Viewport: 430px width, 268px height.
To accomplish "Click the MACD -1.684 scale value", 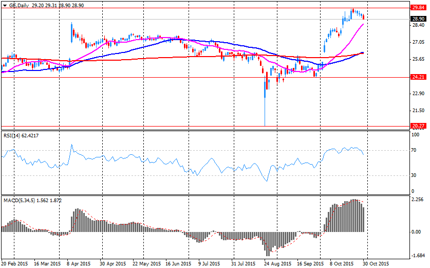I will click(x=418, y=256).
